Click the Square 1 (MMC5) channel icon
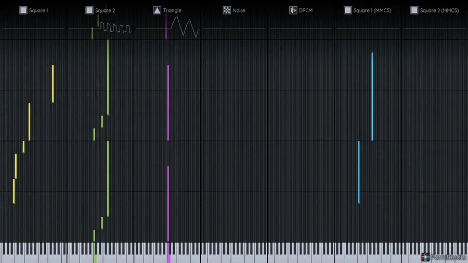This screenshot has width=468, height=263. pos(348,10)
